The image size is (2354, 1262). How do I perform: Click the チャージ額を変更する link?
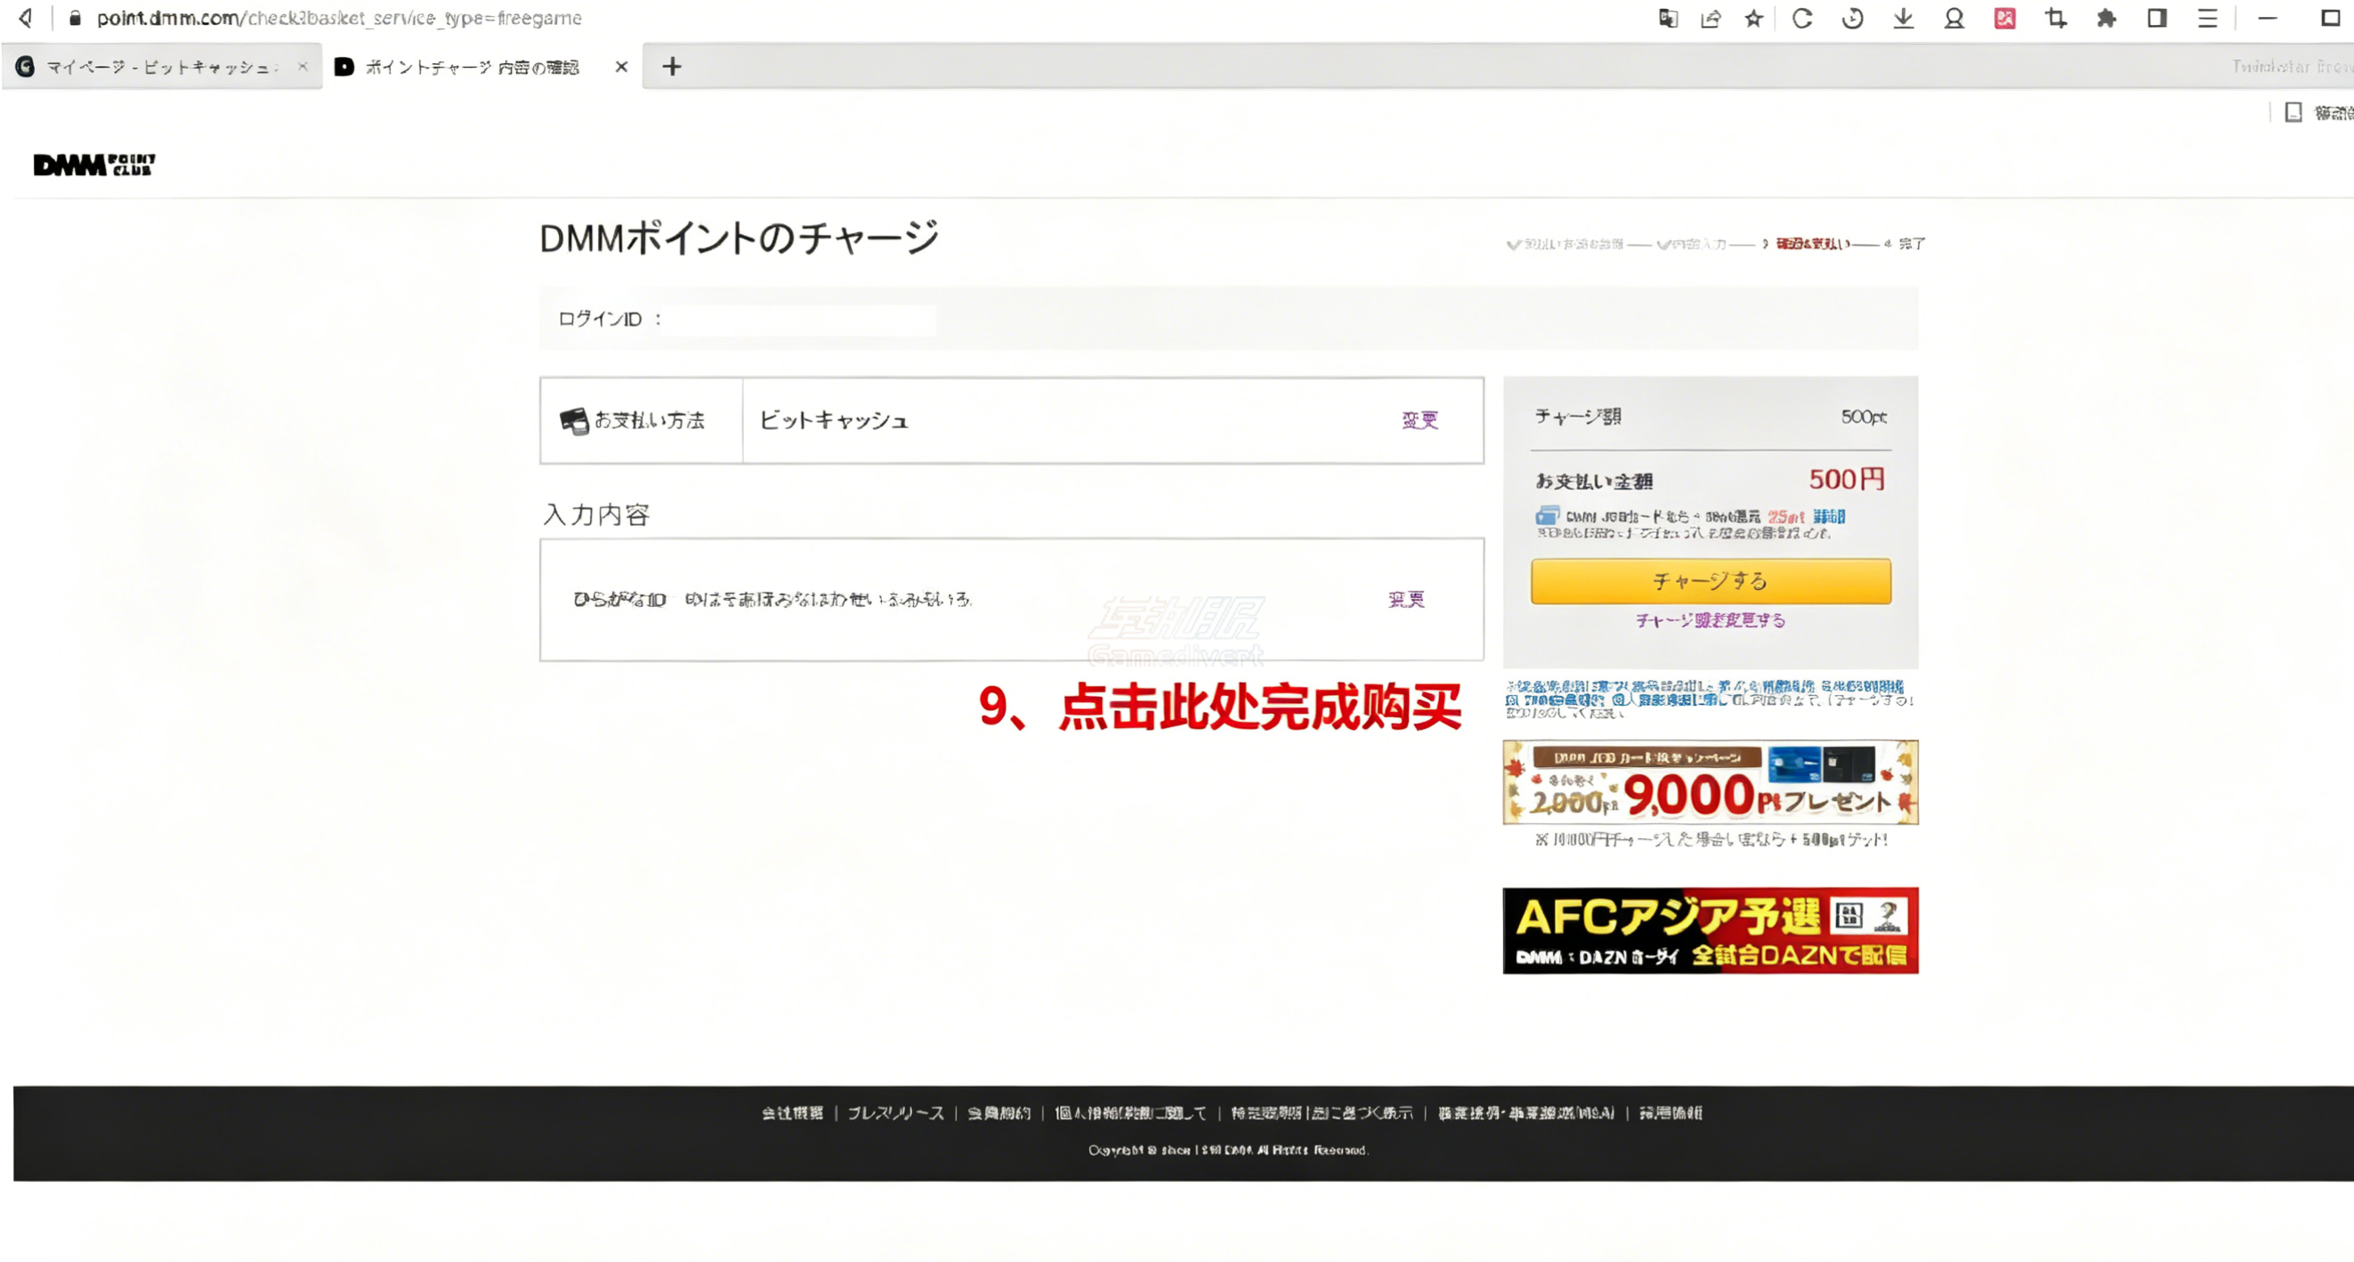1711,620
